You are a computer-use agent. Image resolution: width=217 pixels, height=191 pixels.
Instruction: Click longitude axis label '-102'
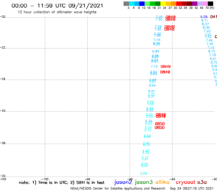point(45,179)
